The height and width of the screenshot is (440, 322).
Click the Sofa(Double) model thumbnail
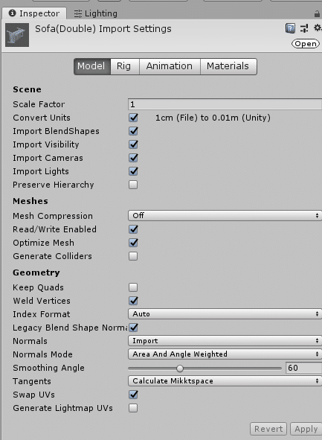[17, 35]
